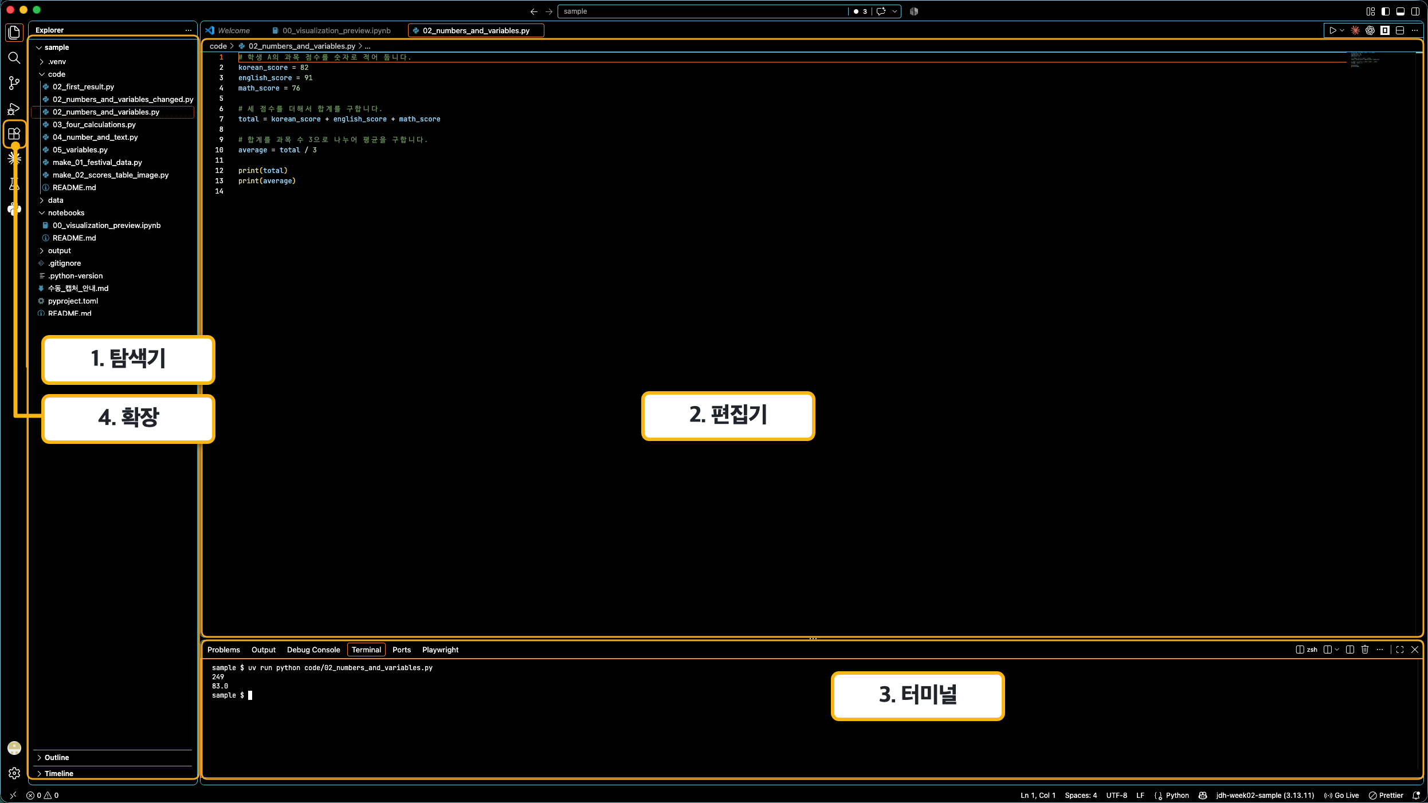Click the sample command center search box
The height and width of the screenshot is (803, 1428).
pyautogui.click(x=703, y=11)
